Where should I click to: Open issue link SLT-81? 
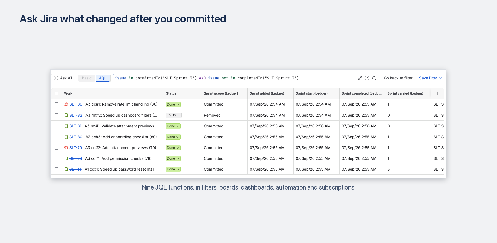point(75,126)
